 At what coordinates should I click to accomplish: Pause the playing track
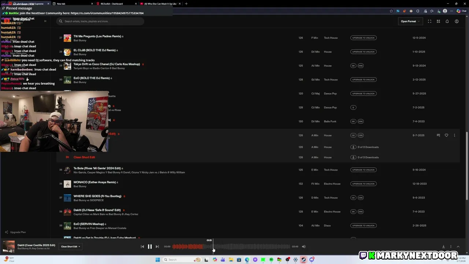(149, 246)
